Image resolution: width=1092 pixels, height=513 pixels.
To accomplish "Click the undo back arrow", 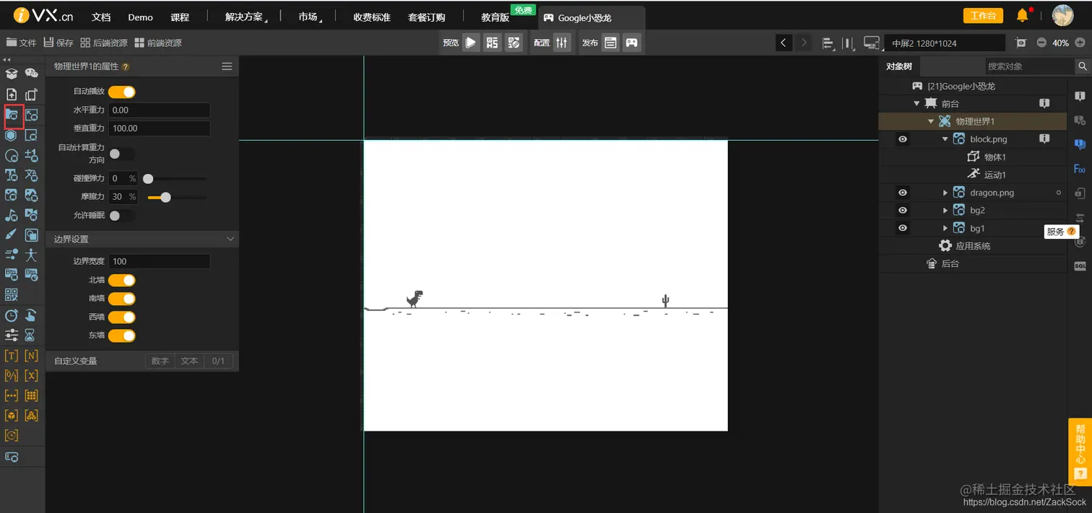I will point(784,43).
